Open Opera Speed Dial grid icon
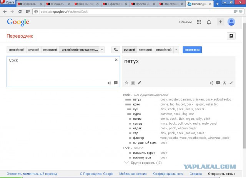 point(28,12)
